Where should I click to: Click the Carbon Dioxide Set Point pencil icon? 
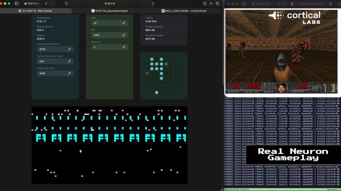point(69,62)
